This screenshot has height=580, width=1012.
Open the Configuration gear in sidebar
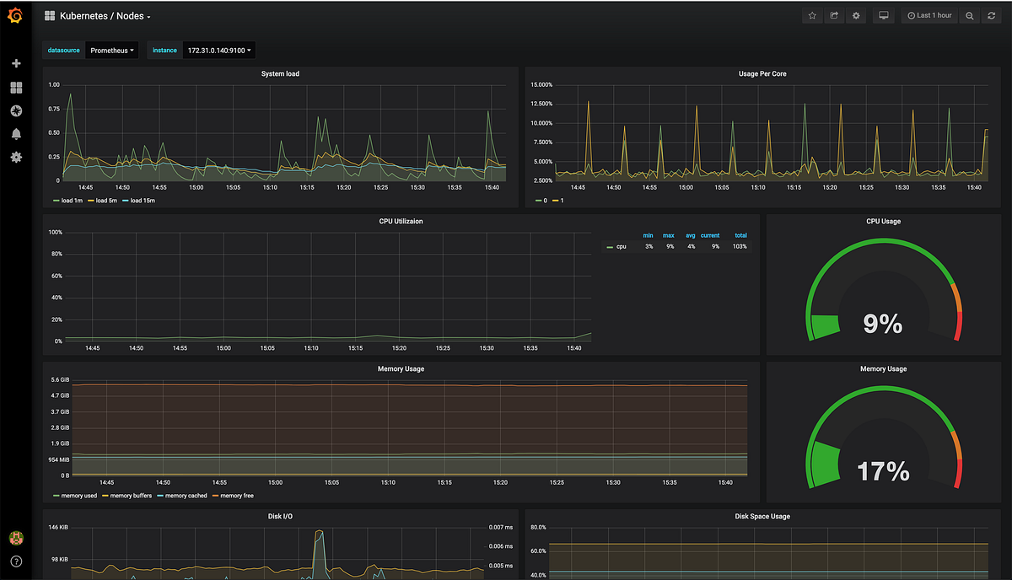[x=16, y=157]
